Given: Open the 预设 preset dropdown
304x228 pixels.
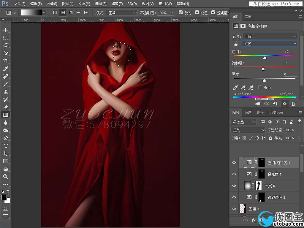Looking at the screenshot, I should click(x=270, y=36).
